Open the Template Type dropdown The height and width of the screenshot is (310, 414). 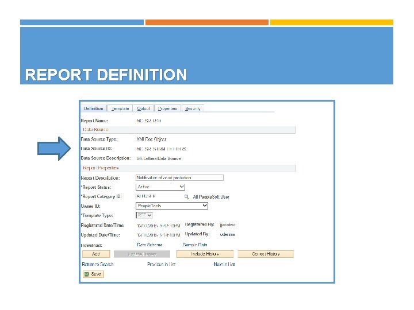144,215
